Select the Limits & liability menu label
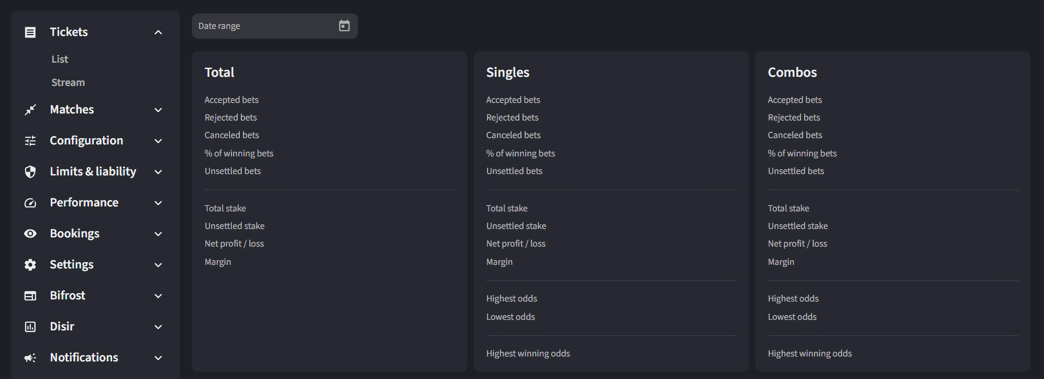The height and width of the screenshot is (379, 1044). 93,172
